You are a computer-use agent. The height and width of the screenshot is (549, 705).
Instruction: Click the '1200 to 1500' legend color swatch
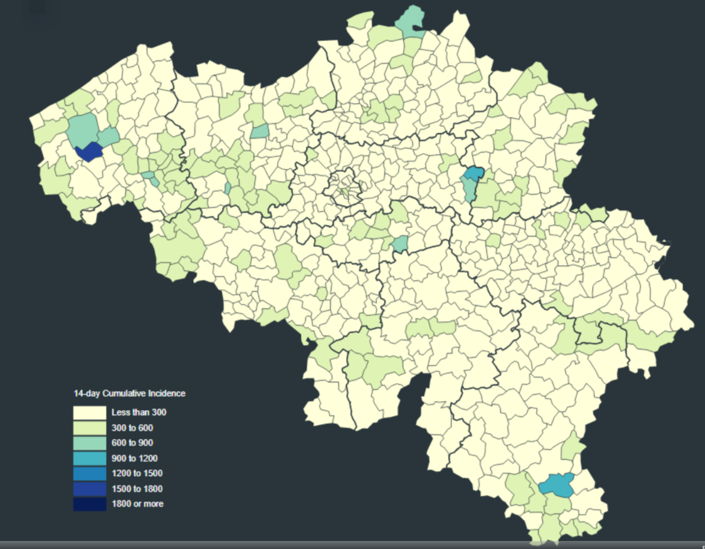pyautogui.click(x=89, y=474)
